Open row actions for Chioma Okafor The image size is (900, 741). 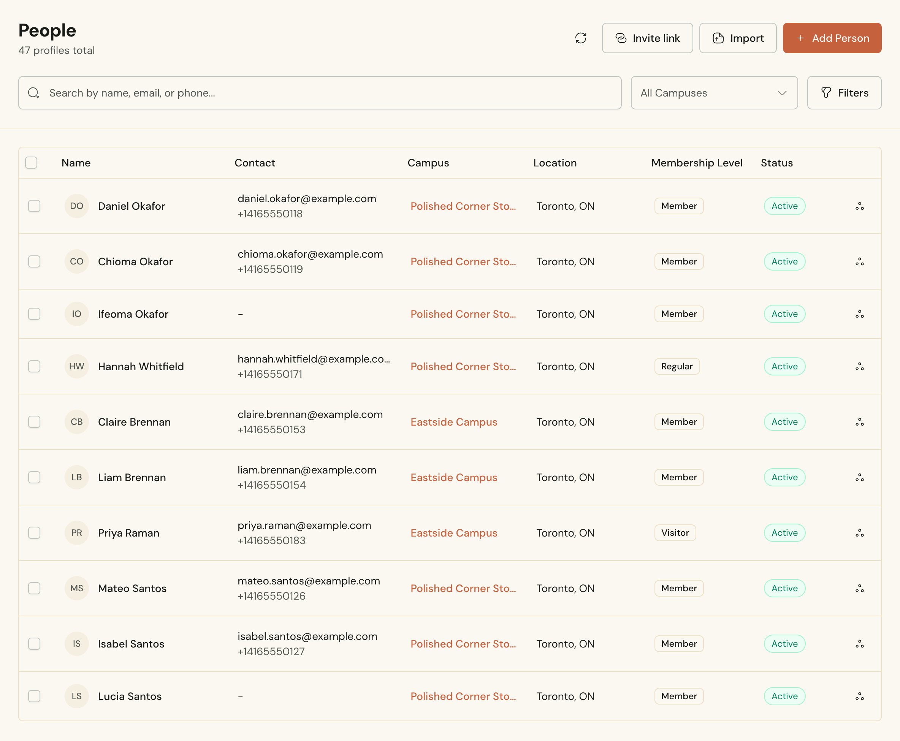[859, 262]
